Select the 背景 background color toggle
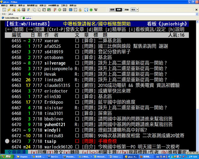This screenshot has width=199, height=159. (118, 10)
